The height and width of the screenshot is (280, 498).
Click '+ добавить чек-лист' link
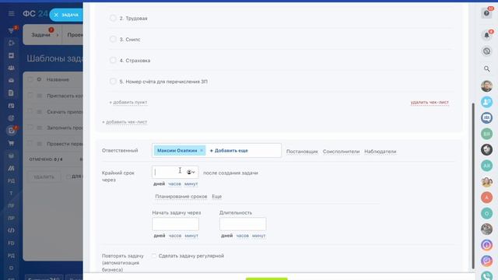(124, 122)
